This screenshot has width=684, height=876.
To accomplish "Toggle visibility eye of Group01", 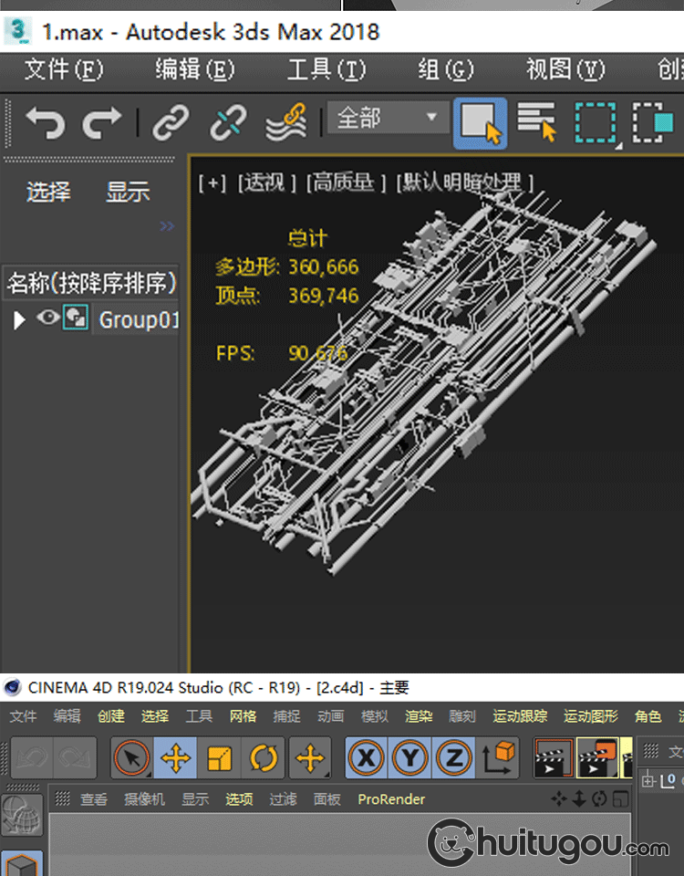I will coord(47,318).
